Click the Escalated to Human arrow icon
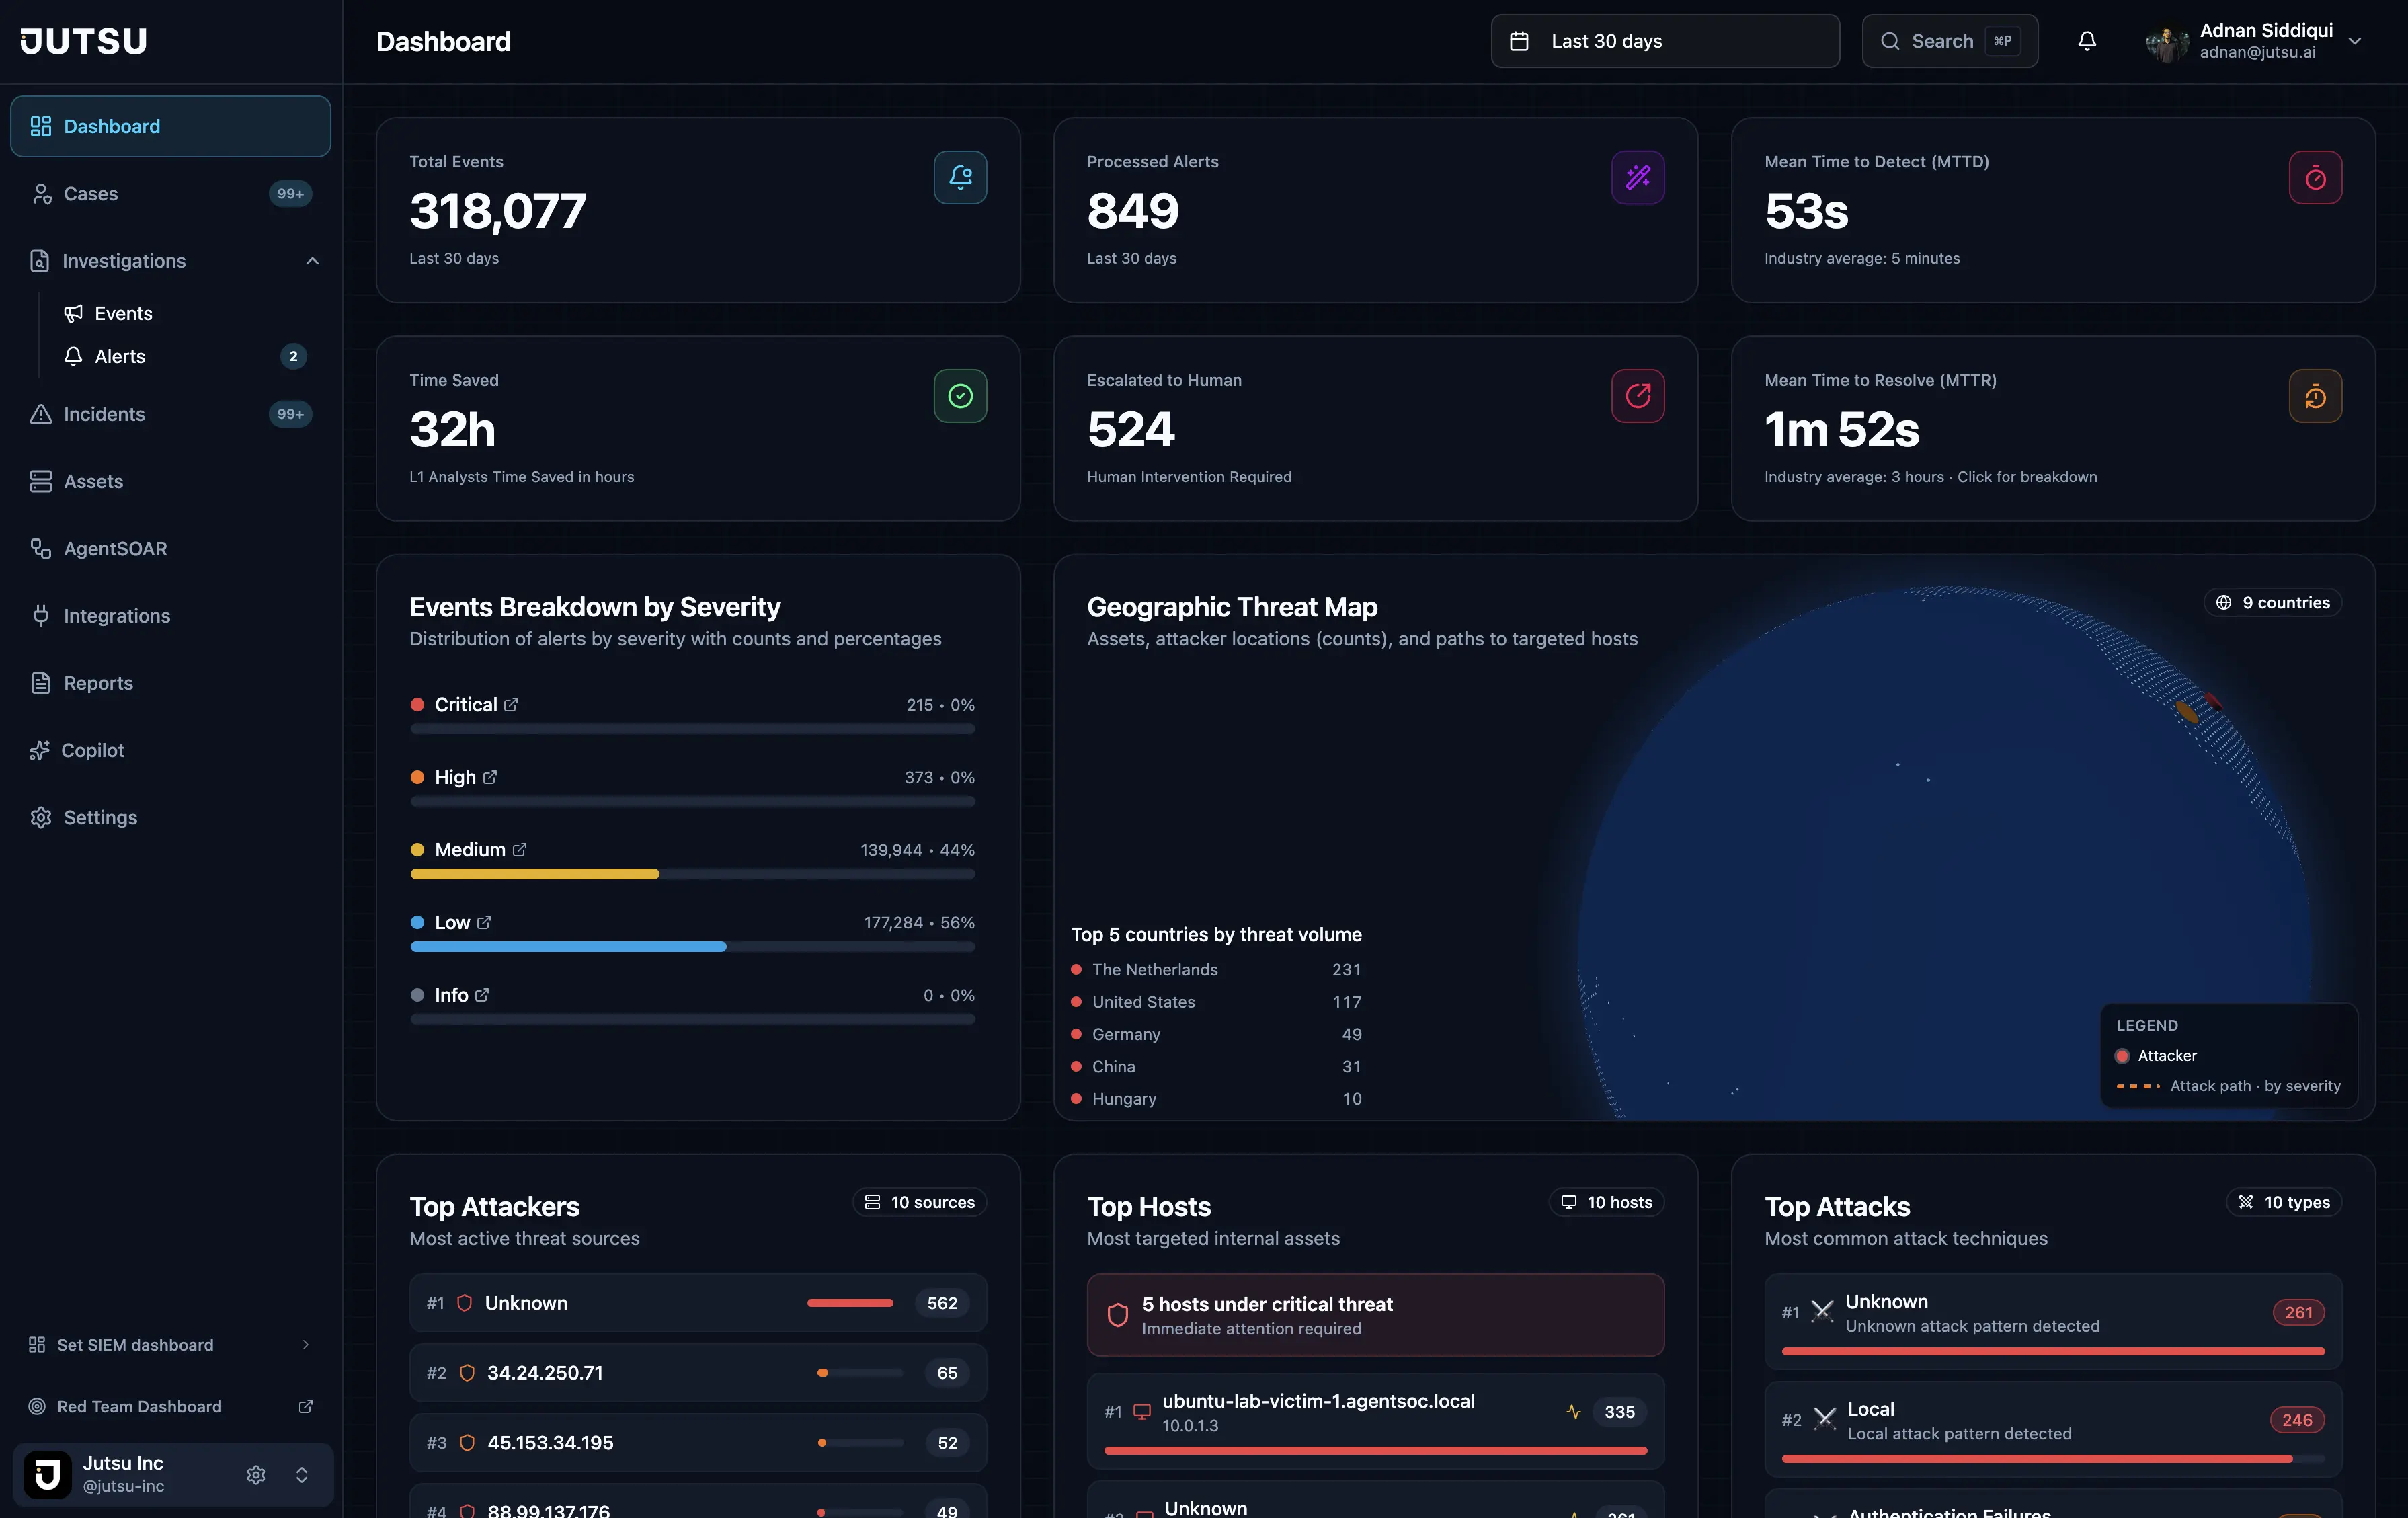This screenshot has width=2408, height=1518. (x=1638, y=396)
